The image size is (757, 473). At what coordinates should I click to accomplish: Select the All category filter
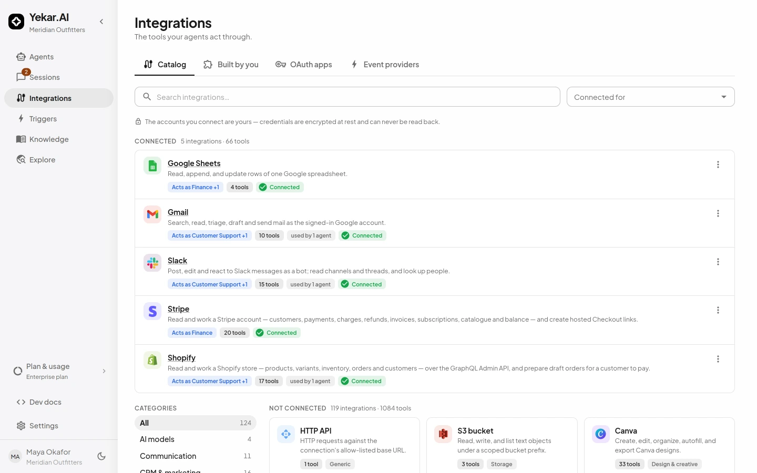[196, 423]
